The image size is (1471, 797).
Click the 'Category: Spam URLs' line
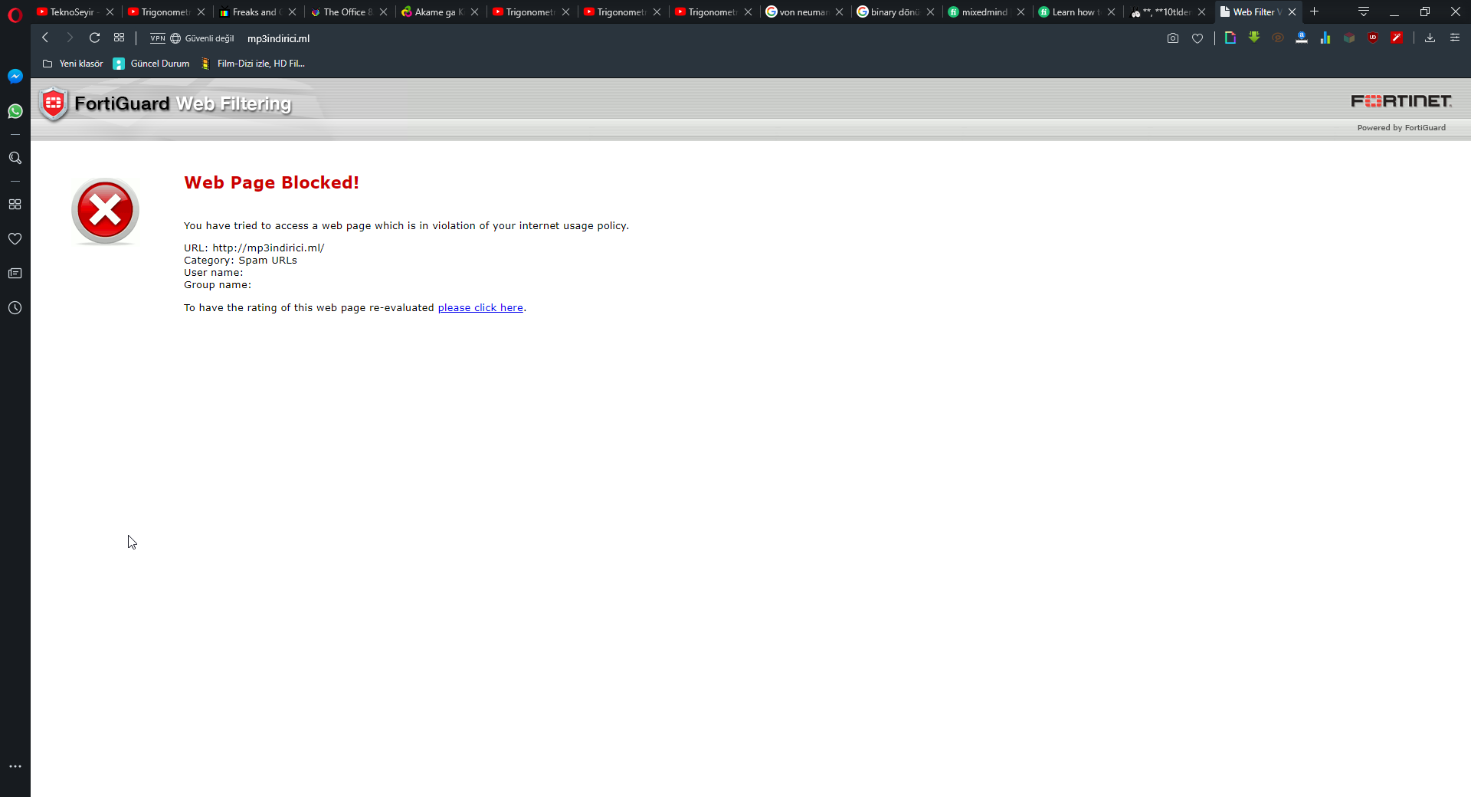coord(241,261)
